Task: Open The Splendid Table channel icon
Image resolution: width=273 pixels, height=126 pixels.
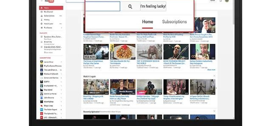Action: click(x=41, y=114)
